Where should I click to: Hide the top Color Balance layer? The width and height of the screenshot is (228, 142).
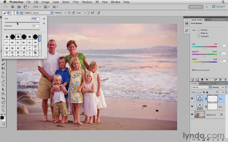[192, 98]
